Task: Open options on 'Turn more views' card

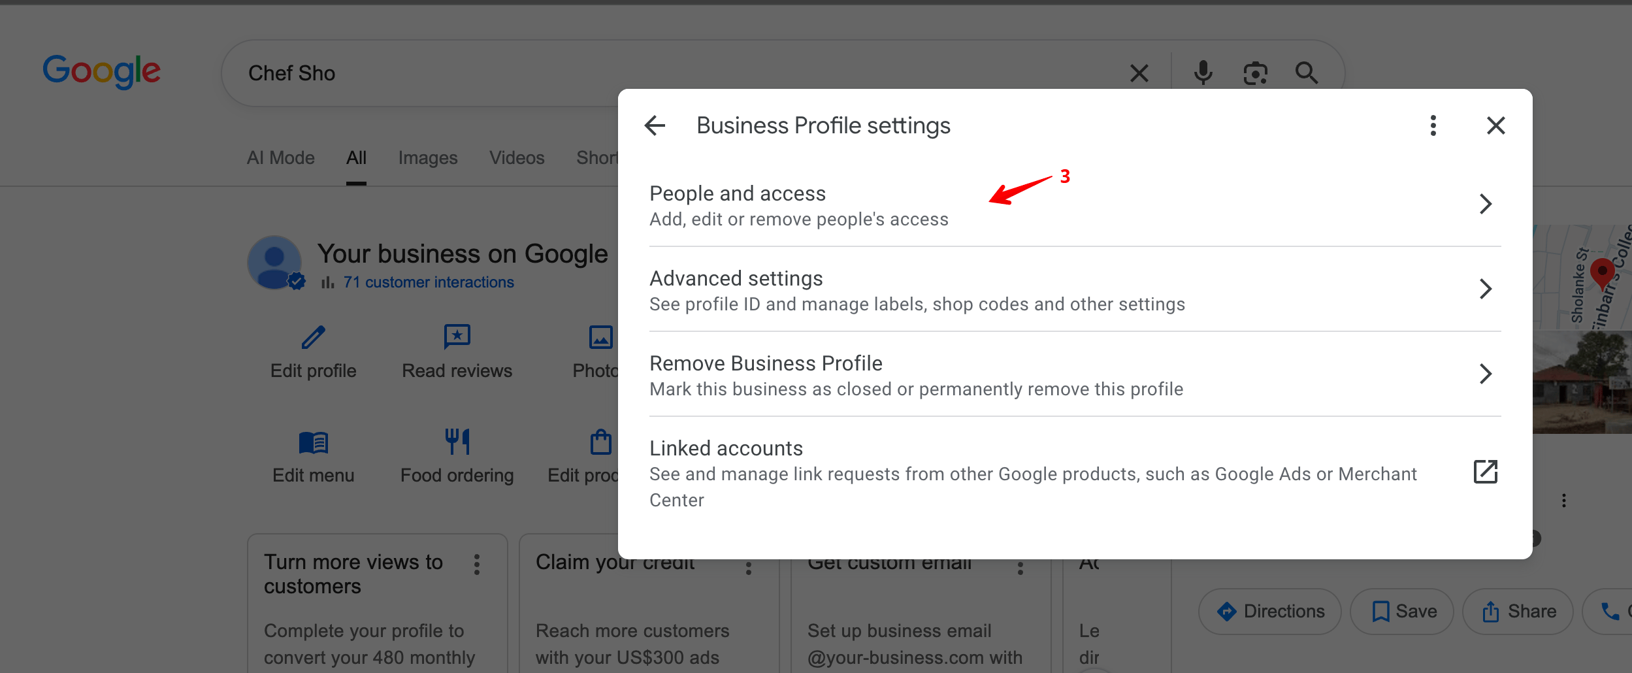Action: click(477, 565)
